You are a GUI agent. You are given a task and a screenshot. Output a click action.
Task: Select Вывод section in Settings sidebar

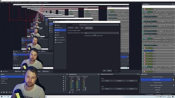60,30
